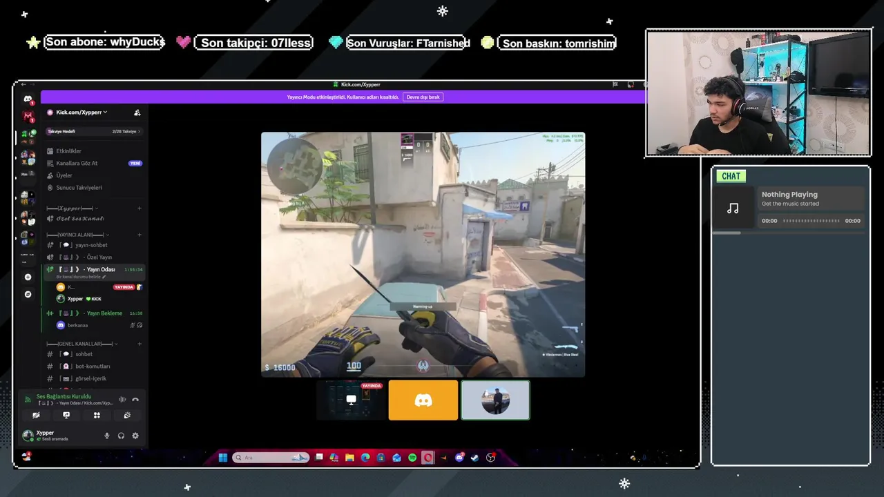Add a channel to the Xypper category
This screenshot has height=497, width=884.
140,208
